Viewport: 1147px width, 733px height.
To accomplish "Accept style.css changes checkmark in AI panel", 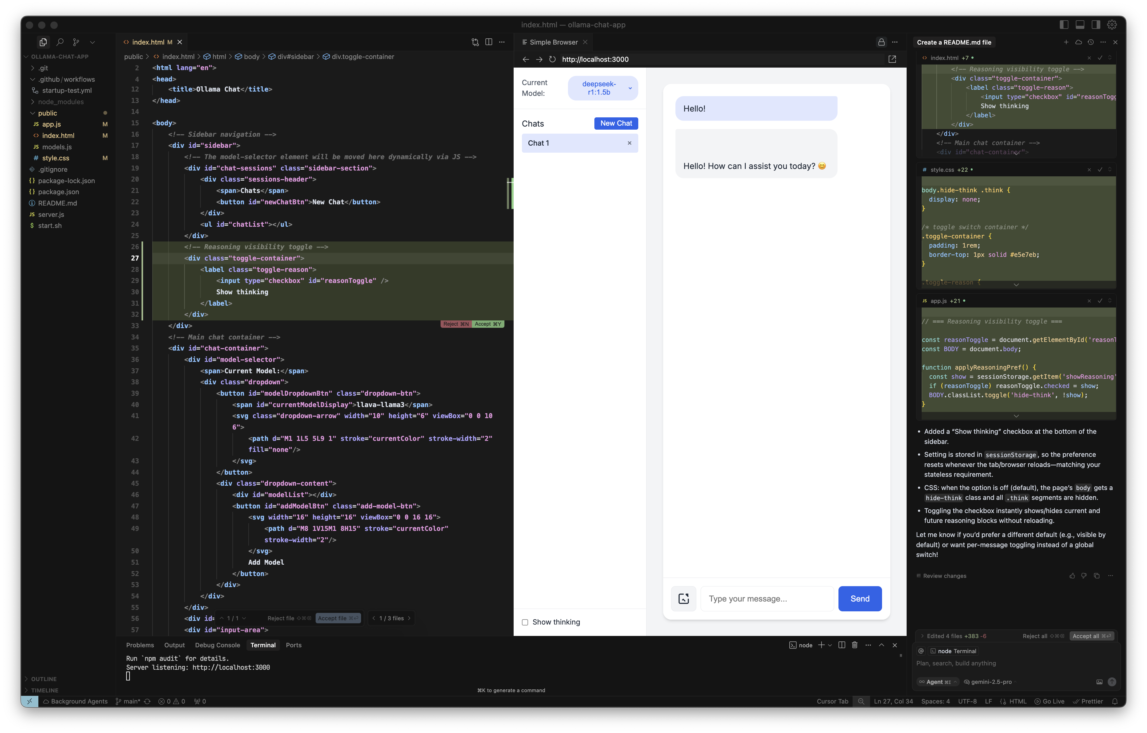I will [1100, 170].
